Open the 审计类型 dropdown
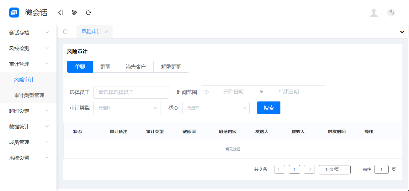Image resolution: width=409 pixels, height=191 pixels. pos(127,108)
